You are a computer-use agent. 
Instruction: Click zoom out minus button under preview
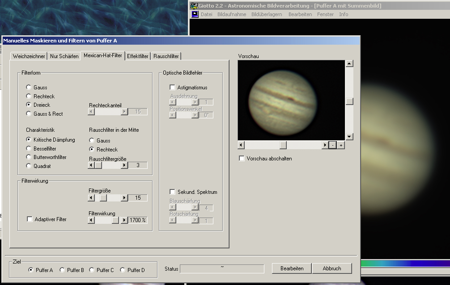(x=333, y=145)
